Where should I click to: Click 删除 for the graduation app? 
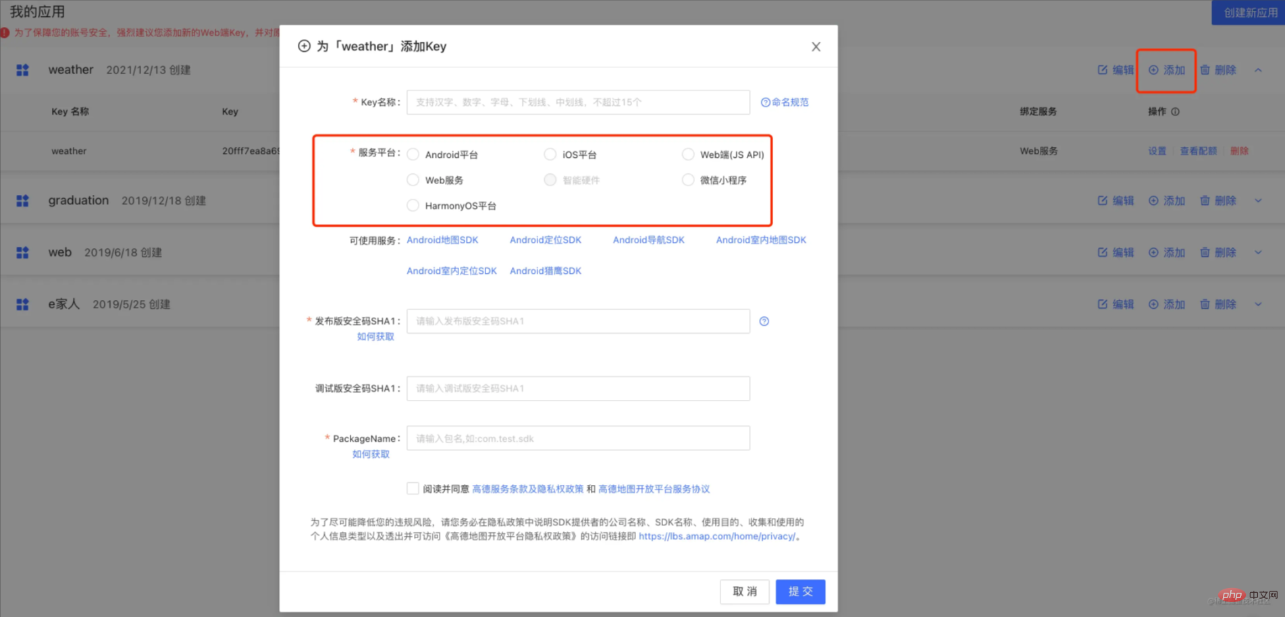click(x=1218, y=201)
